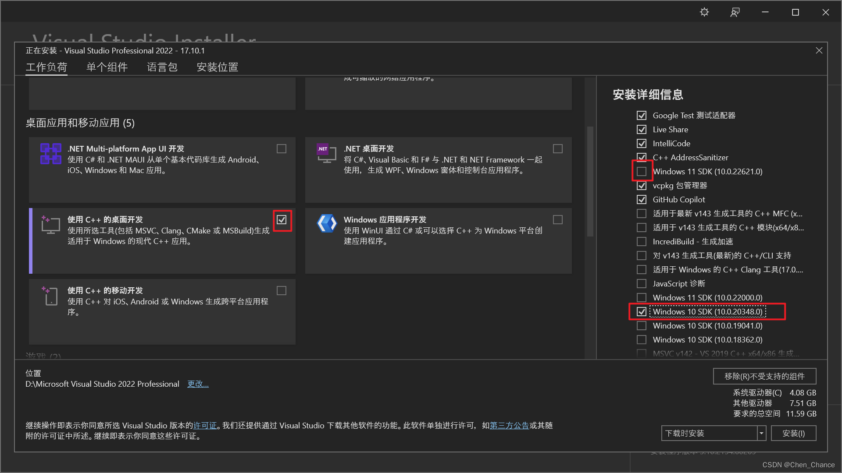The width and height of the screenshot is (842, 473).
Task: Check the JavaScript 诊断 component
Action: coord(642,284)
